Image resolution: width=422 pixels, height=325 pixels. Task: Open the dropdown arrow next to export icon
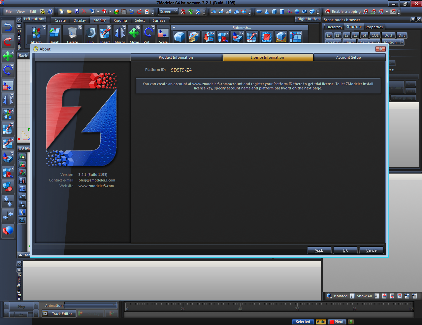tap(110, 12)
